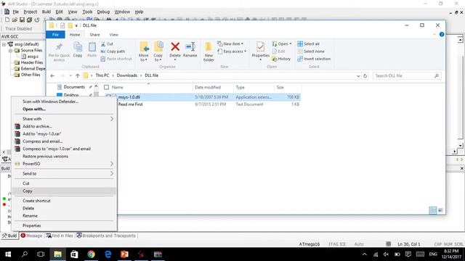Switch to Find in Files tab
The width and height of the screenshot is (465, 261).
(x=60, y=236)
